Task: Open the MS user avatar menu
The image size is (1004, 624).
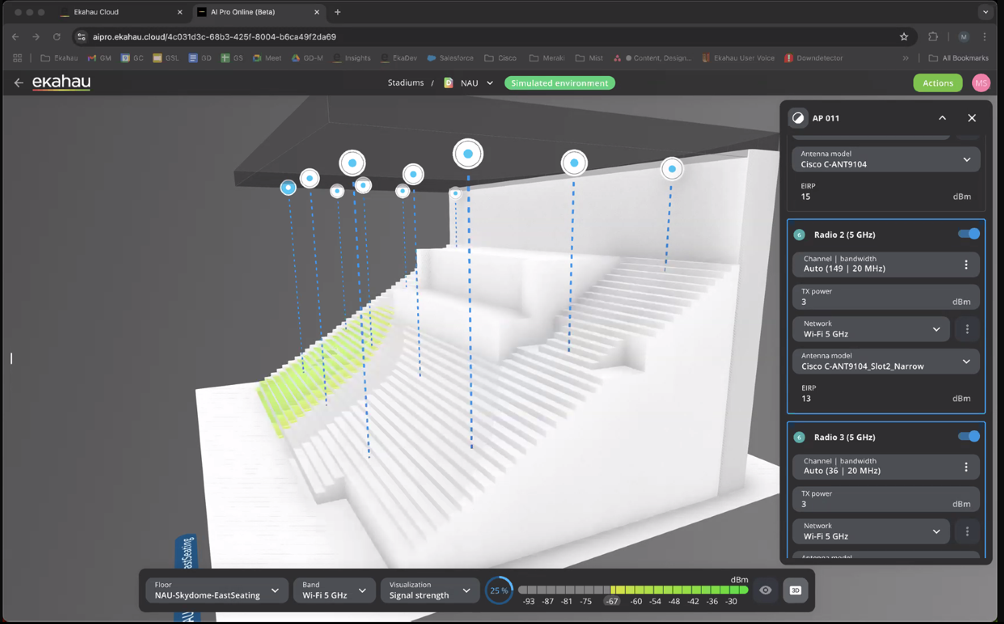Action: tap(981, 83)
